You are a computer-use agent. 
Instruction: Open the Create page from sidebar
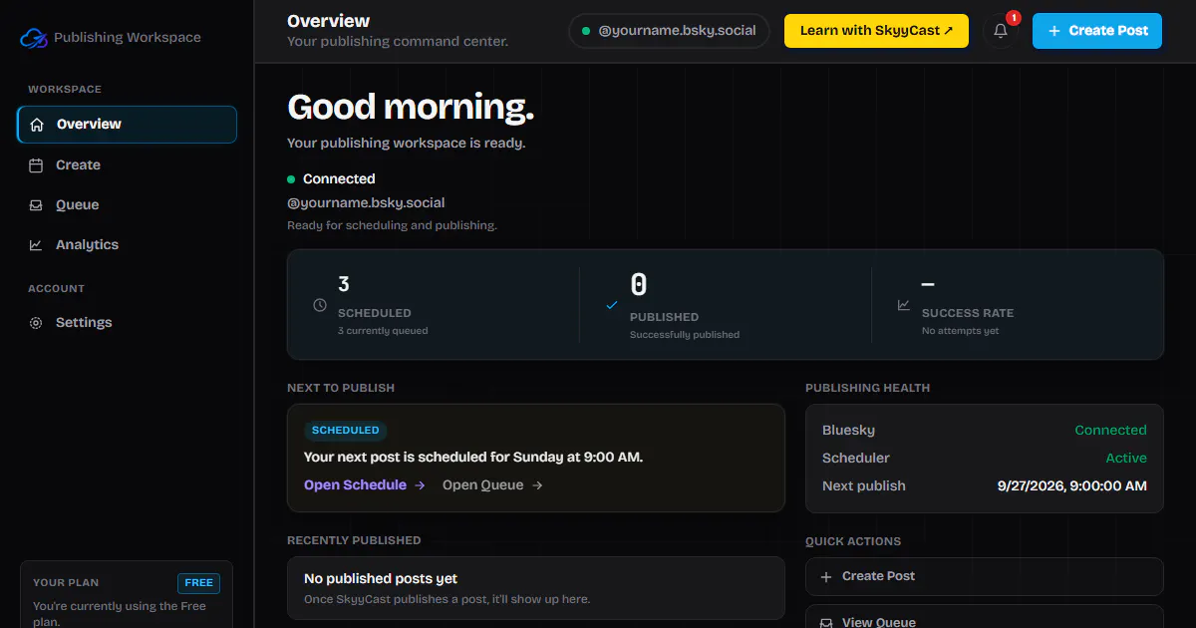coord(127,165)
